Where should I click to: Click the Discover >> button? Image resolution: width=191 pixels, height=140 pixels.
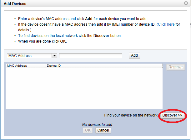tap(172, 115)
